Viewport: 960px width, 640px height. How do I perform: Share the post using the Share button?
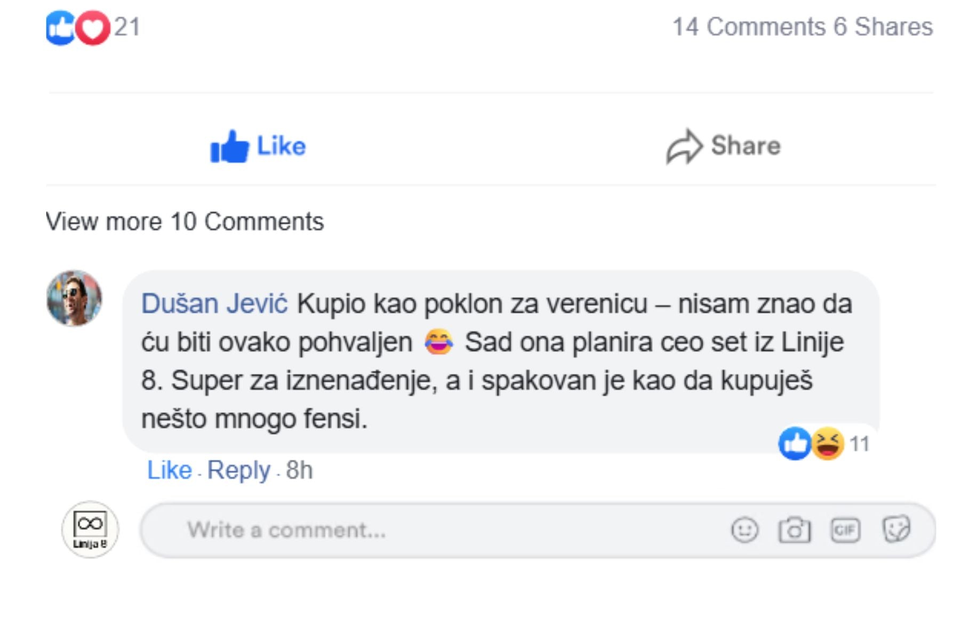point(724,146)
